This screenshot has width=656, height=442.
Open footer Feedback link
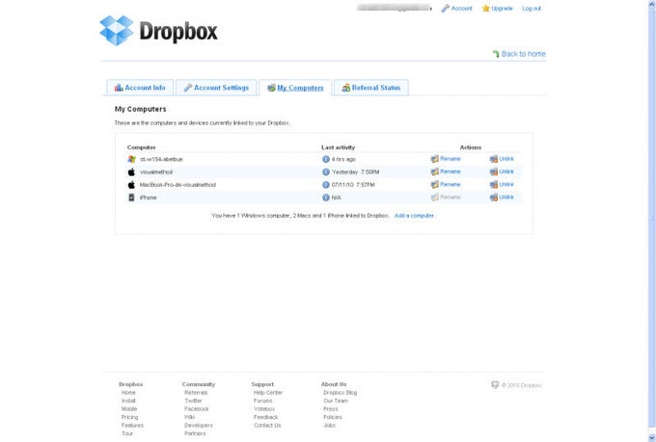(265, 417)
